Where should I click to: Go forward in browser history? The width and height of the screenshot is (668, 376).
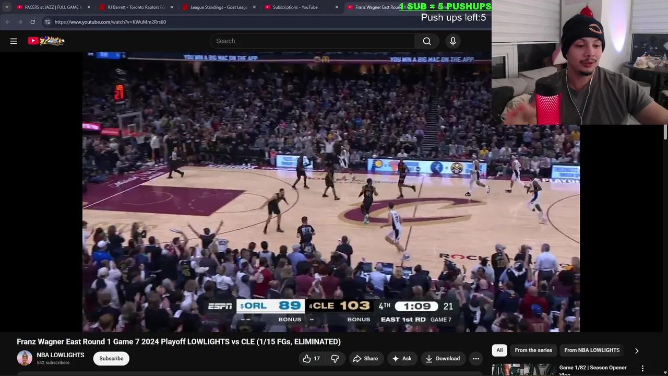pyautogui.click(x=20, y=22)
